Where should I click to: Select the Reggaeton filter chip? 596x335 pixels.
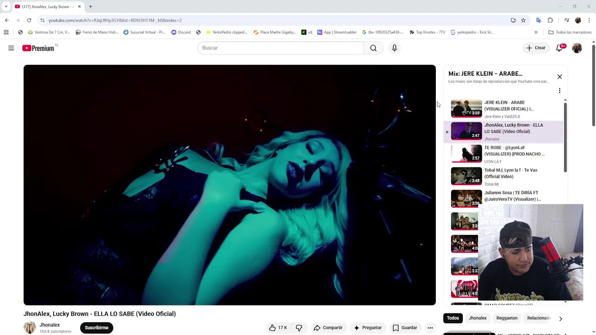(x=507, y=318)
